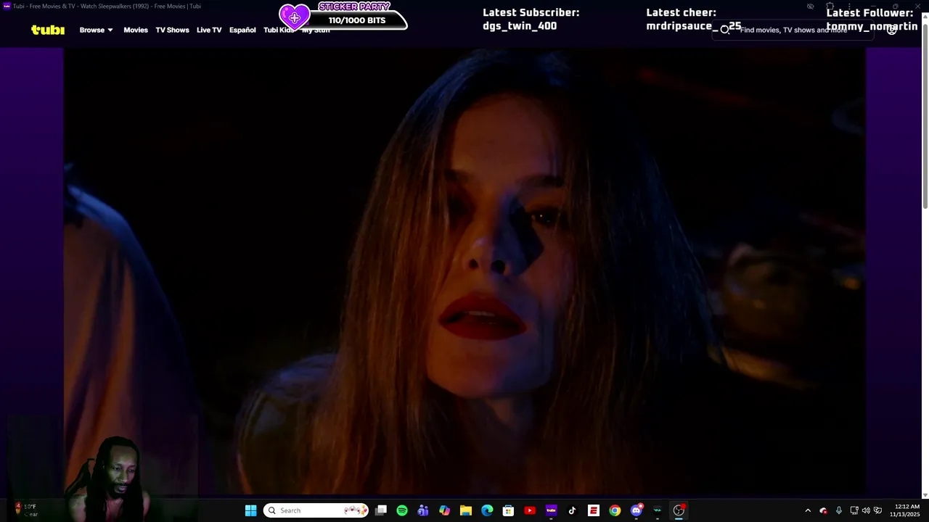Click the Sticker Party heart icon
This screenshot has height=522, width=929.
point(295,17)
